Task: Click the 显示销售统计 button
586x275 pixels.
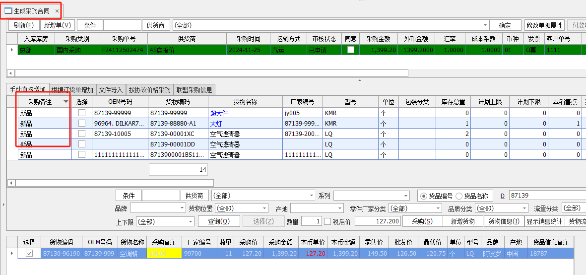Action: pos(544,221)
